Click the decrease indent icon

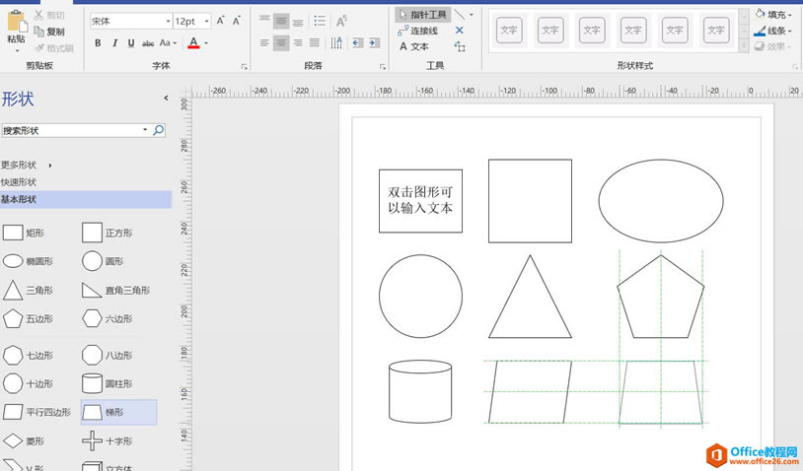[x=358, y=43]
